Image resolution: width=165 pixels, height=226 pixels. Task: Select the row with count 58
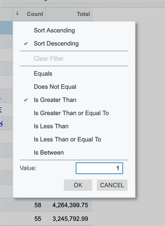[x=46, y=205]
